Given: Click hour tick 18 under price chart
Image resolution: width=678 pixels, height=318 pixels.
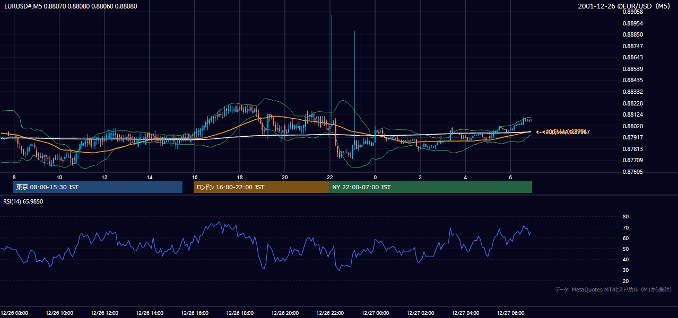Looking at the screenshot, I should point(240,177).
